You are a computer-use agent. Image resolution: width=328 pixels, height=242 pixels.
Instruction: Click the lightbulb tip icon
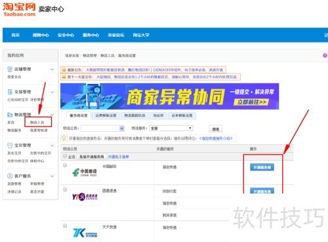(64, 138)
